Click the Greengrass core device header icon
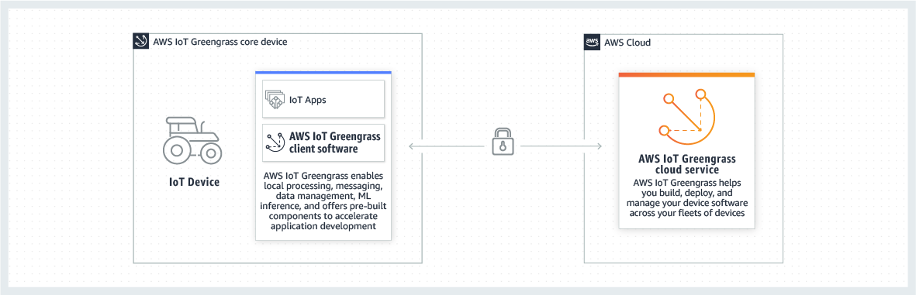 (x=141, y=41)
